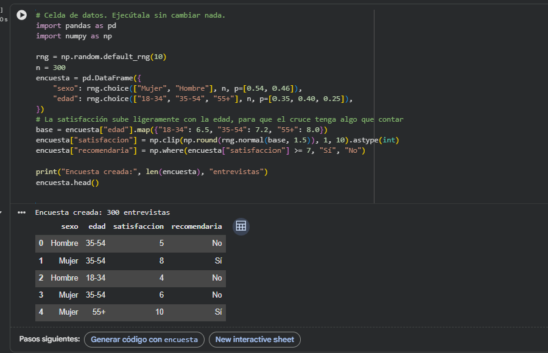Viewport: 548px width, 353px height.
Task: Click the 'encuesta = pd.DataFrame({' code line
Action: click(x=88, y=78)
